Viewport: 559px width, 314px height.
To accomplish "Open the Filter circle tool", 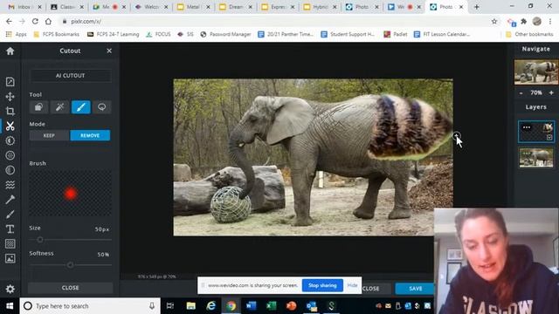I will 10,155.
